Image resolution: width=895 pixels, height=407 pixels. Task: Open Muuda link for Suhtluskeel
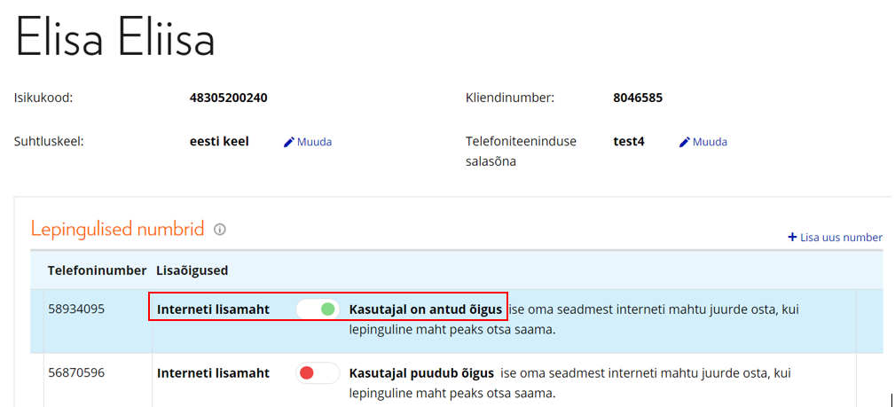pyautogui.click(x=314, y=142)
